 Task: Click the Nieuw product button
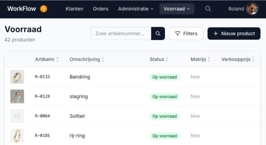pyautogui.click(x=234, y=34)
